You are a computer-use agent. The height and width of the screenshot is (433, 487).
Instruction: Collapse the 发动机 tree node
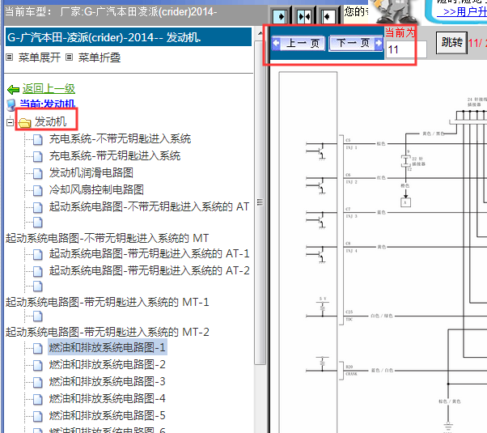coord(10,122)
